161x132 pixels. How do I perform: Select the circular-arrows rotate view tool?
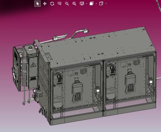click(x=52, y=4)
